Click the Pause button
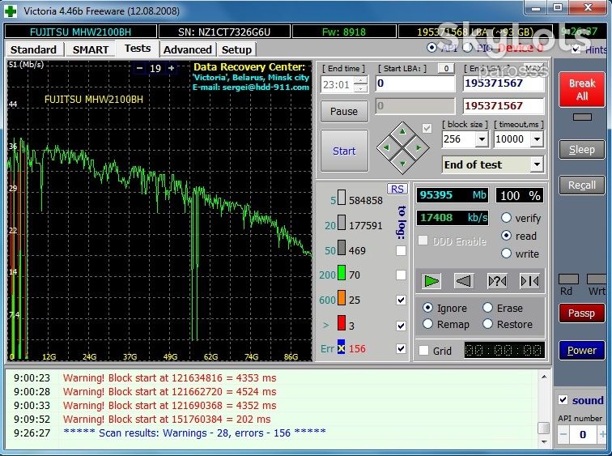 tap(344, 111)
